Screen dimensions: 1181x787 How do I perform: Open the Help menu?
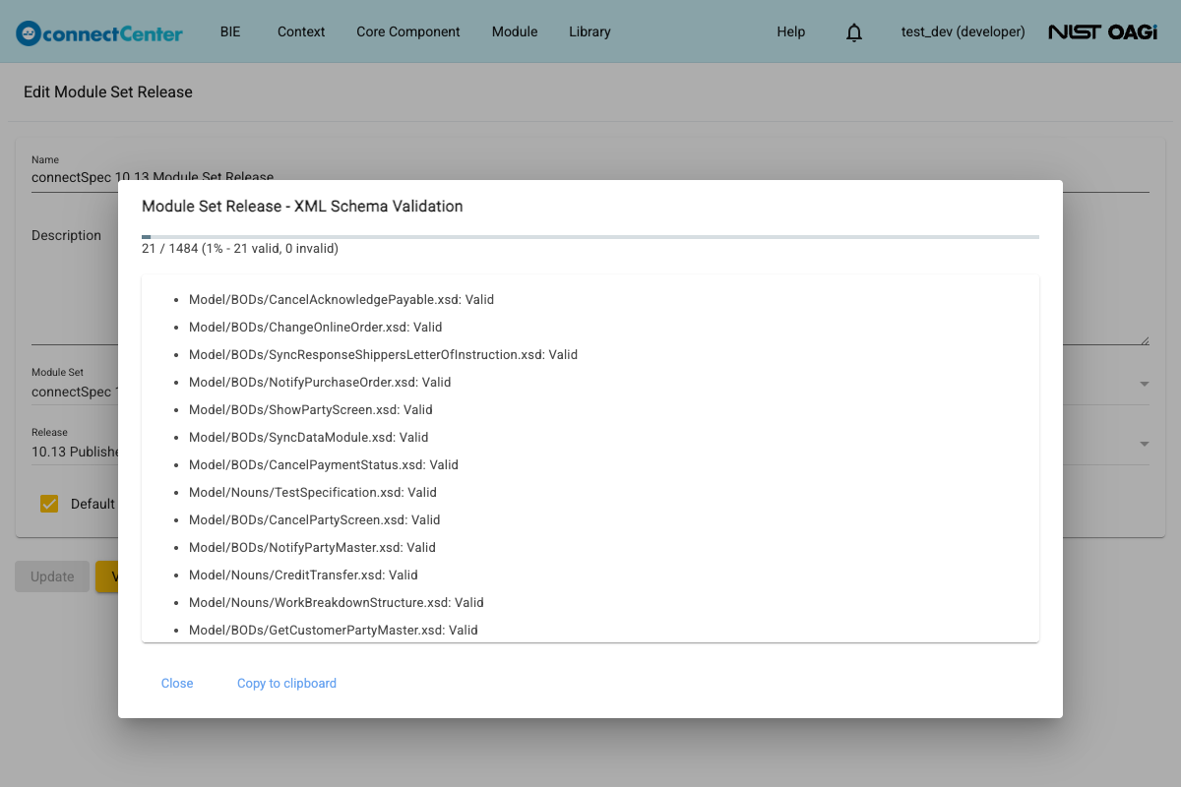click(x=791, y=31)
